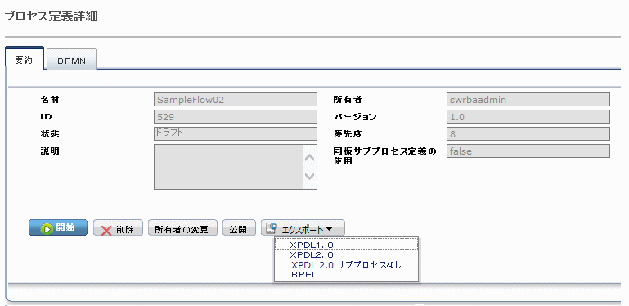Click the 削除 delete button
This screenshot has width=629, height=306.
coord(118,227)
